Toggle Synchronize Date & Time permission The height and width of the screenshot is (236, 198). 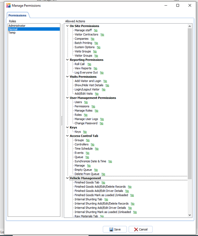110,161
